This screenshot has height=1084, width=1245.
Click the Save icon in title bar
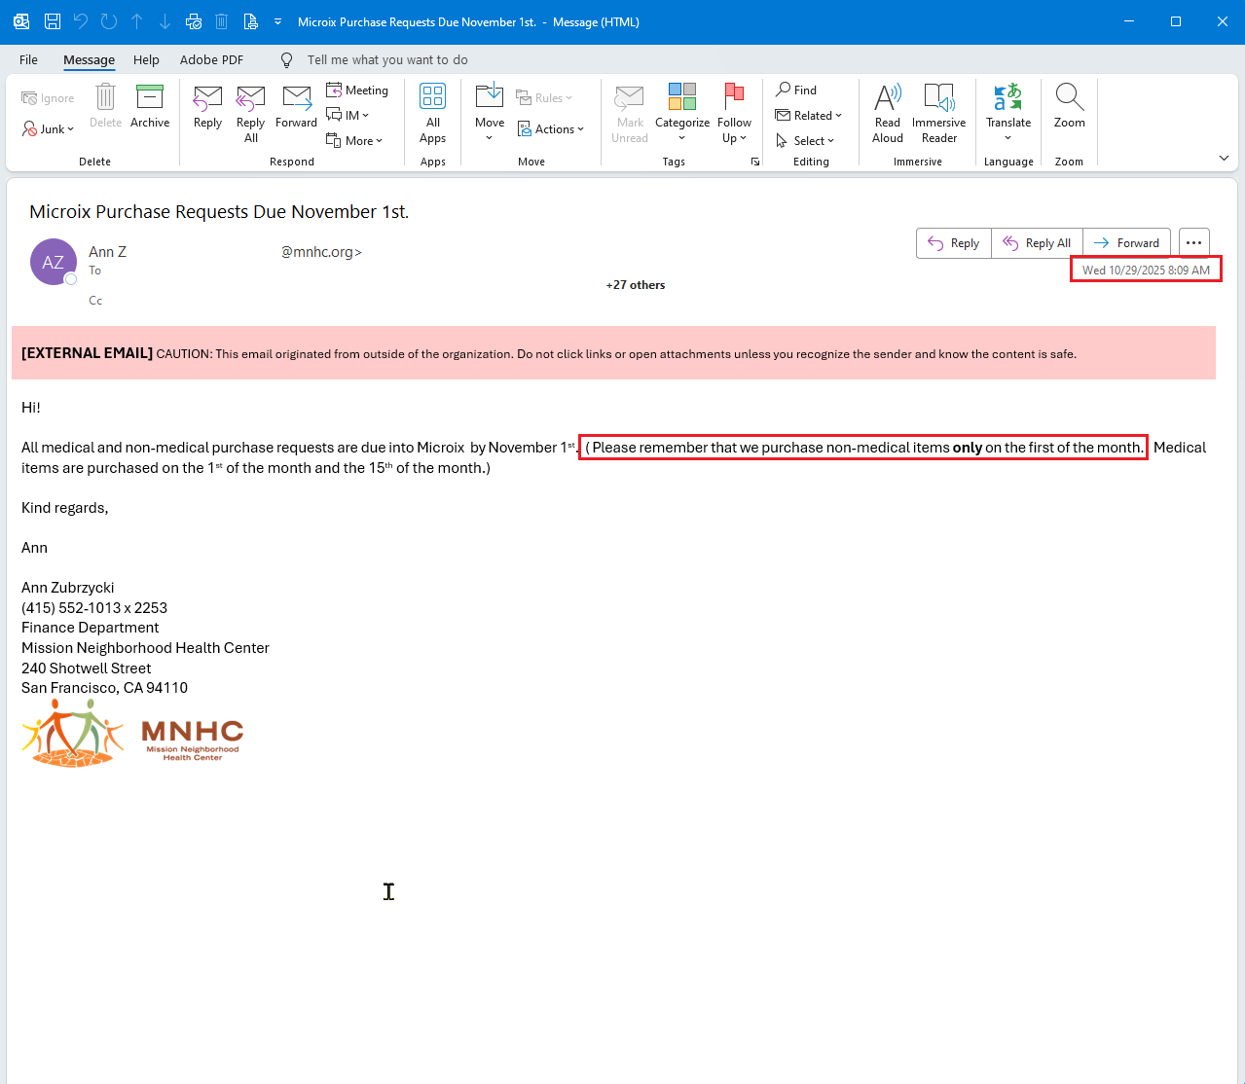(53, 21)
